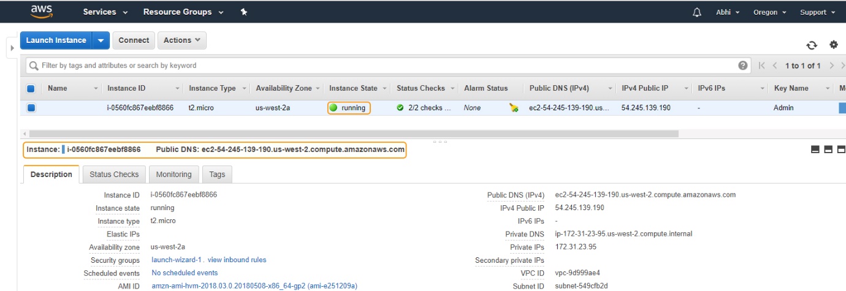
Task: Open Name column filter arrow
Action: [96, 89]
